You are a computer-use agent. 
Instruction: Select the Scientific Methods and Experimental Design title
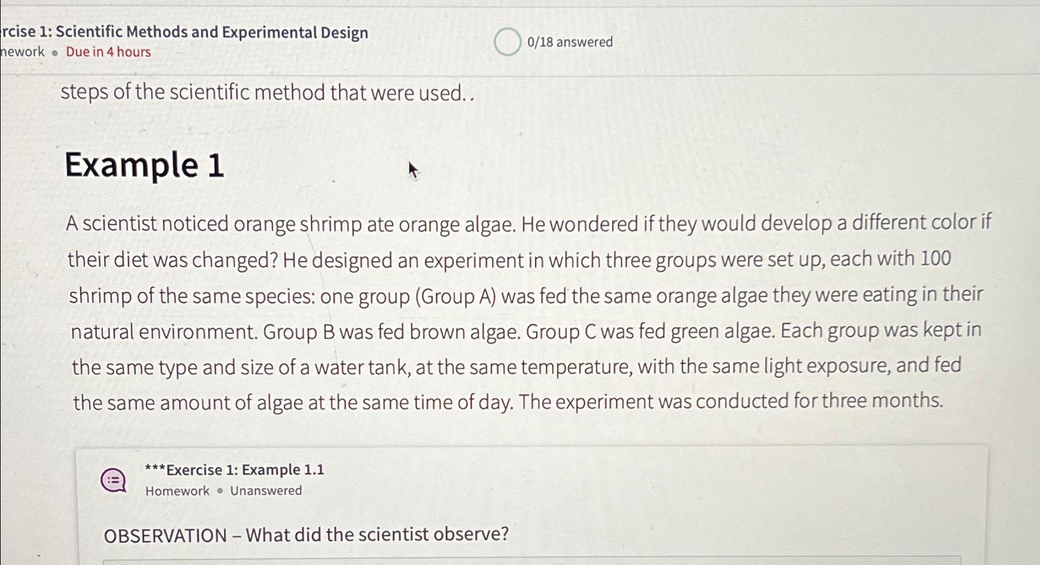pyautogui.click(x=184, y=32)
